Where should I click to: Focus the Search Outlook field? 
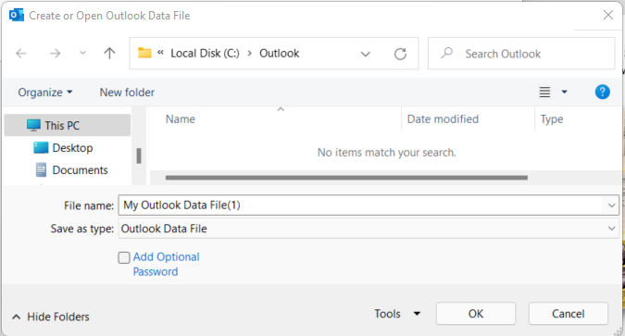pyautogui.click(x=521, y=54)
